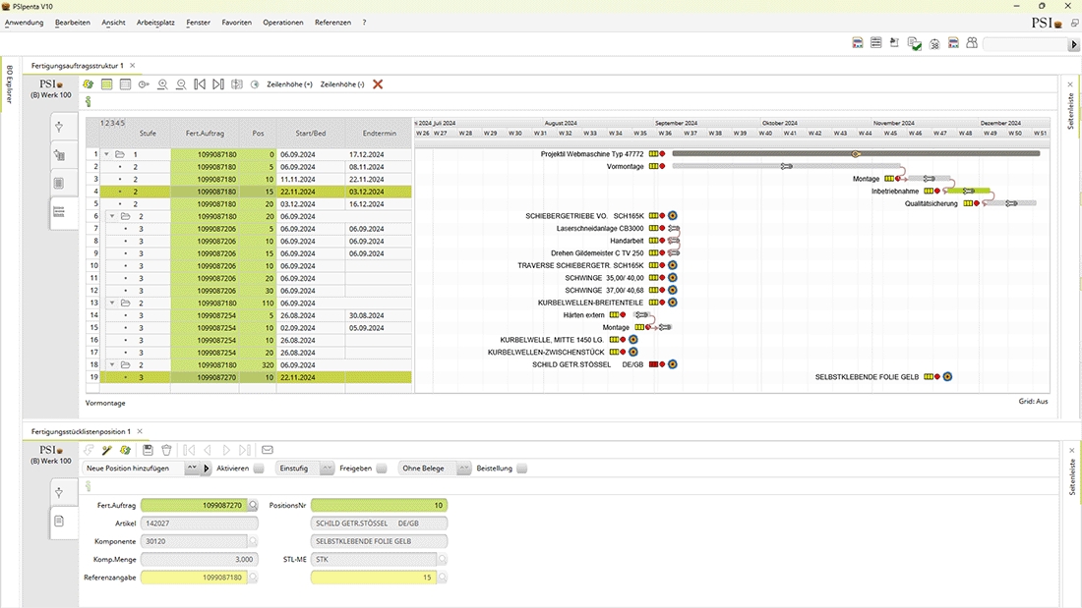Click the Start/Bed cell 11.11.2024 in row 3

point(311,179)
